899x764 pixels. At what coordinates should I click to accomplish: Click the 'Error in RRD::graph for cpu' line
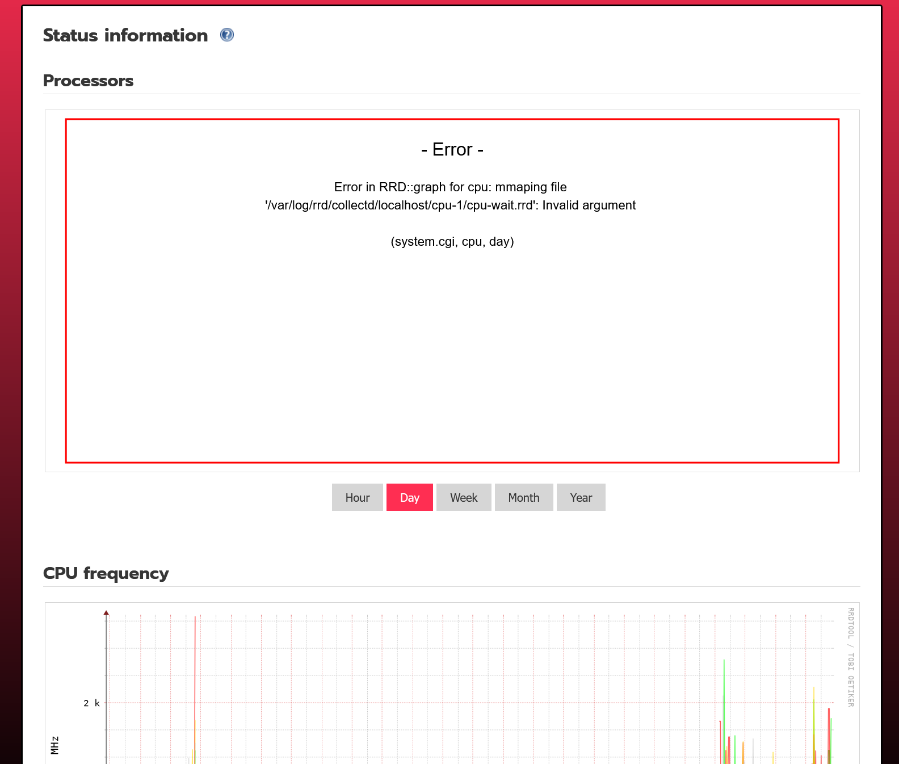pyautogui.click(x=451, y=187)
